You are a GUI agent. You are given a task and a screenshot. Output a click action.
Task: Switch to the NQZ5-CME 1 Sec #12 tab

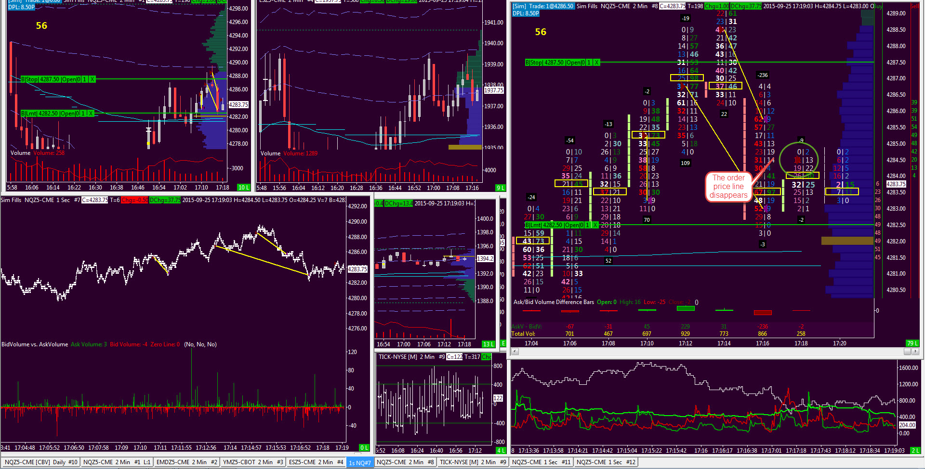point(606,462)
